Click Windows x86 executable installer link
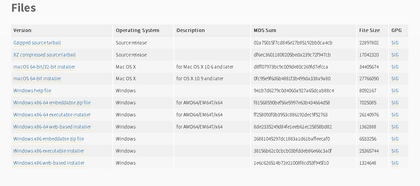Image resolution: width=420 pixels, height=186 pixels. (x=49, y=151)
